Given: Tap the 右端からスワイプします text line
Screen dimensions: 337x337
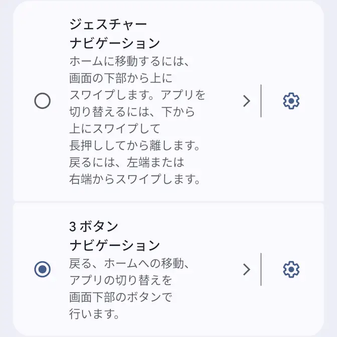Looking at the screenshot, I should (134, 179).
